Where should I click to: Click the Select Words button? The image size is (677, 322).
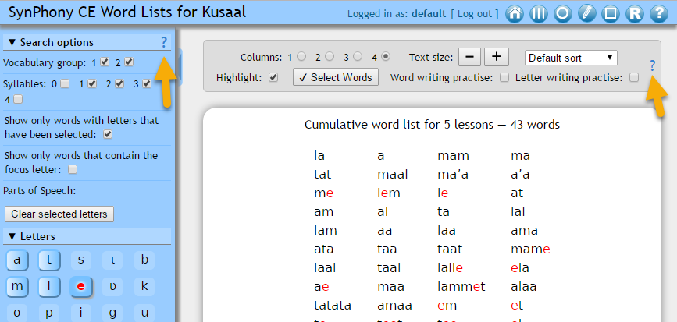click(x=336, y=77)
